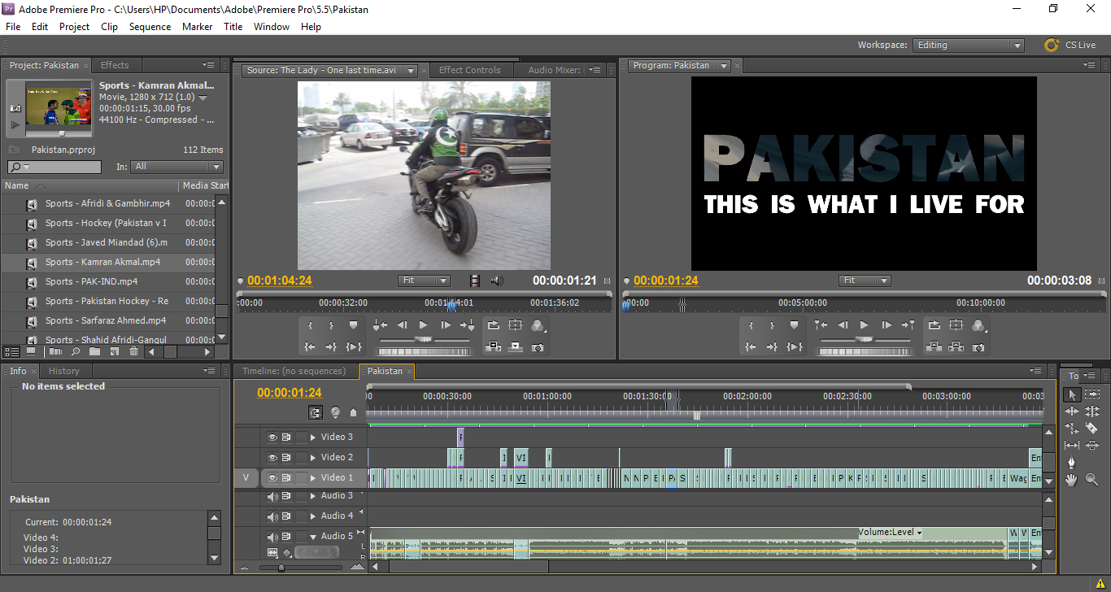Viewport: 1111px width, 592px height.
Task: Click Set Out Point in Program monitor
Action: tap(772, 324)
